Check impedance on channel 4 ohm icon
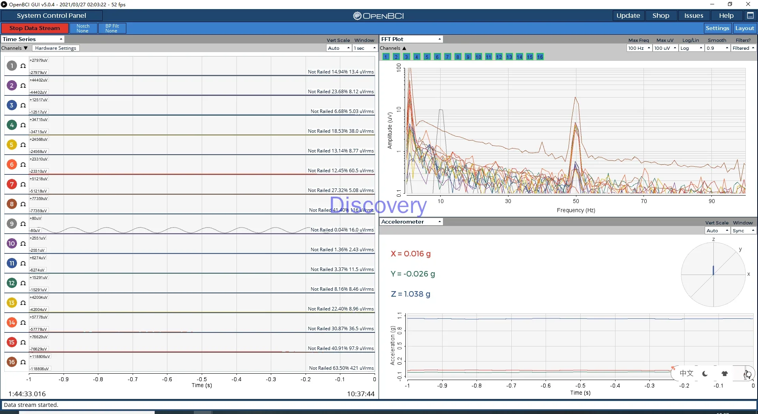Screen dimensions: 758x414 point(23,125)
